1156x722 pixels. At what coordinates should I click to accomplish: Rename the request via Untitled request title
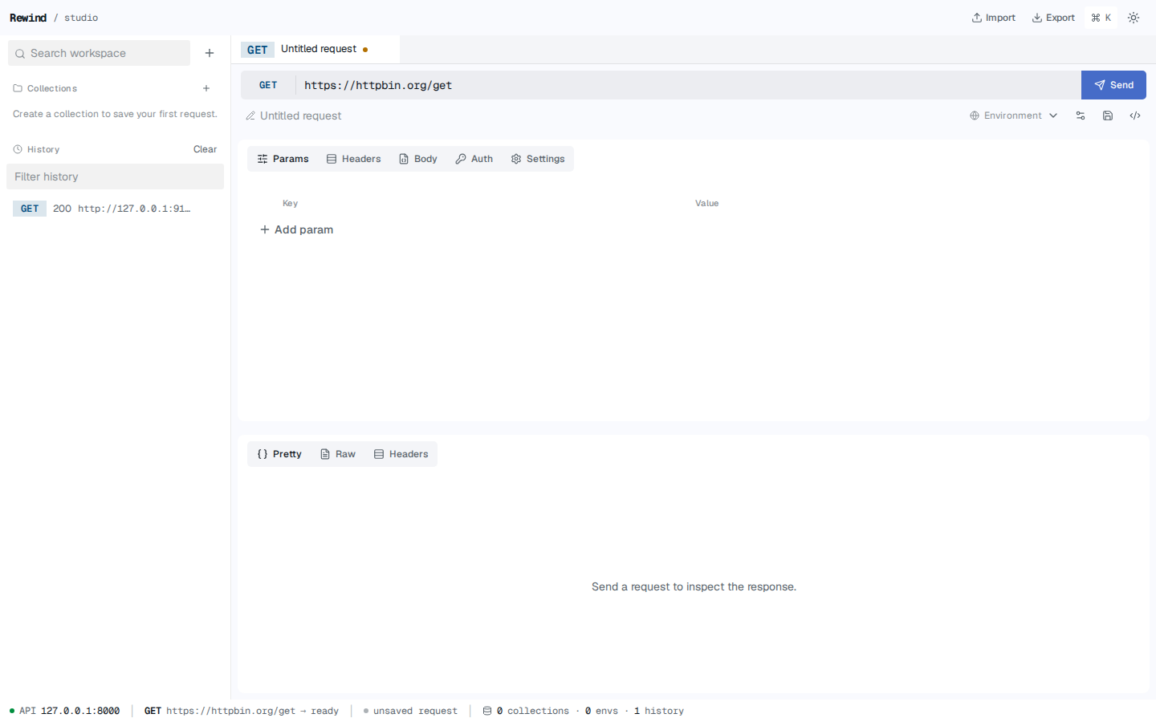300,116
